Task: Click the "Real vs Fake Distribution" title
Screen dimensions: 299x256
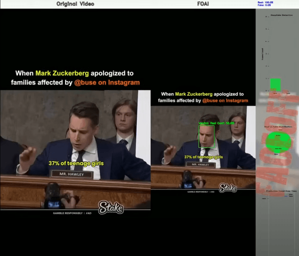Action: pyautogui.click(x=278, y=127)
